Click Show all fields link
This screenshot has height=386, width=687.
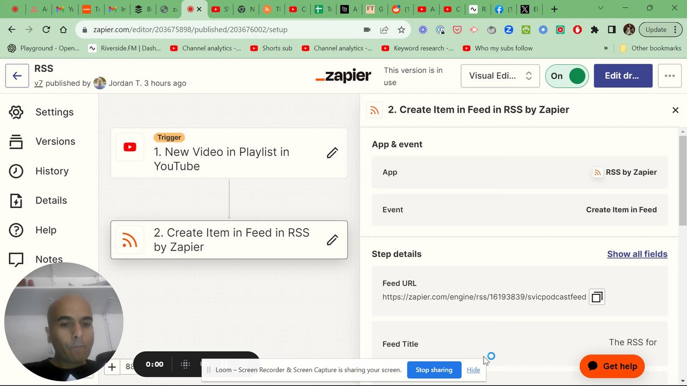[x=637, y=254]
